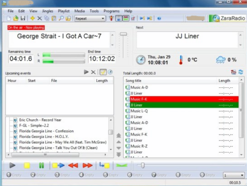
Task: Click the New playlist icon
Action: coord(9,18)
